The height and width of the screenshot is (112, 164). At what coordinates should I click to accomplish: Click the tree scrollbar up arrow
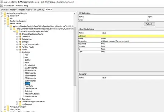coord(75,13)
